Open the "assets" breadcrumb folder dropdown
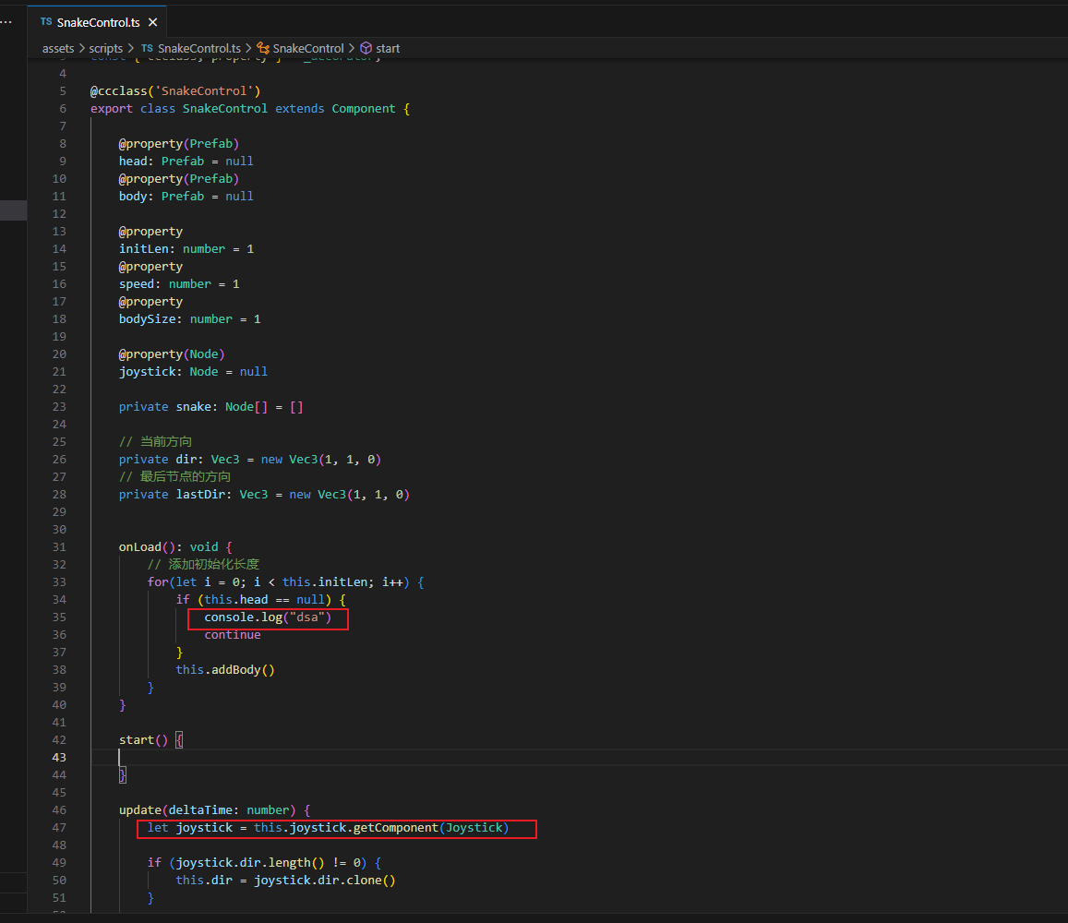 (x=58, y=48)
